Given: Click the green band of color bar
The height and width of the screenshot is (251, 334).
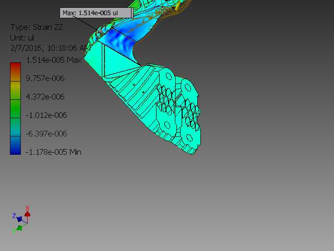Looking at the screenshot, I should [x=15, y=109].
